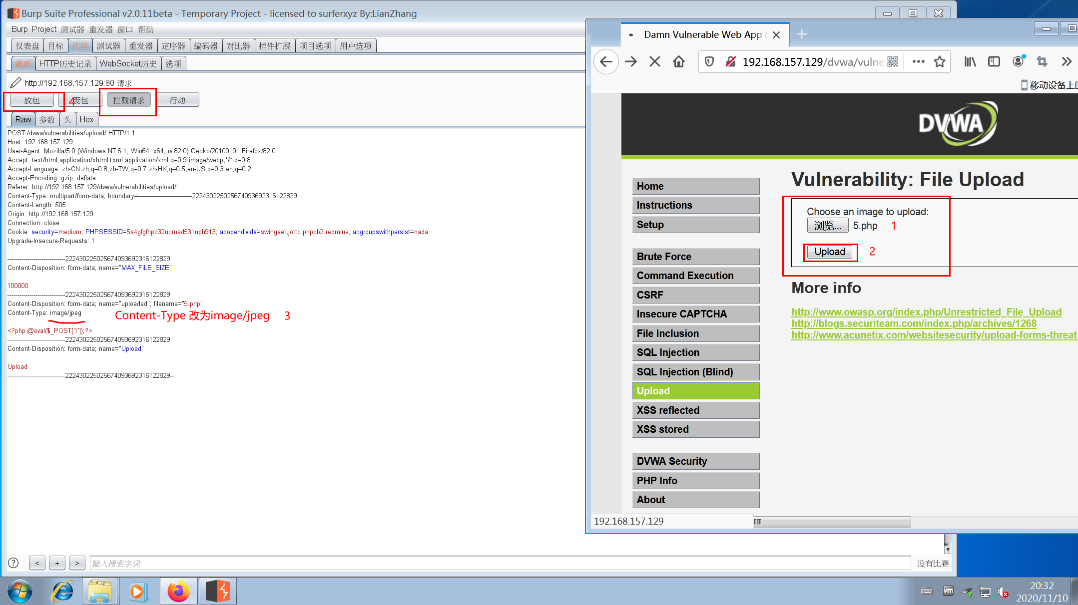Click Firefox account avatar icon
Viewport: 1078px width, 605px height.
1018,61
